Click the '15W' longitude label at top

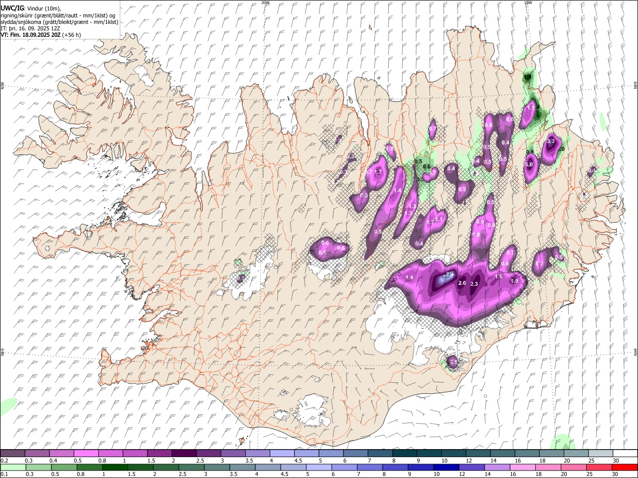528,2
